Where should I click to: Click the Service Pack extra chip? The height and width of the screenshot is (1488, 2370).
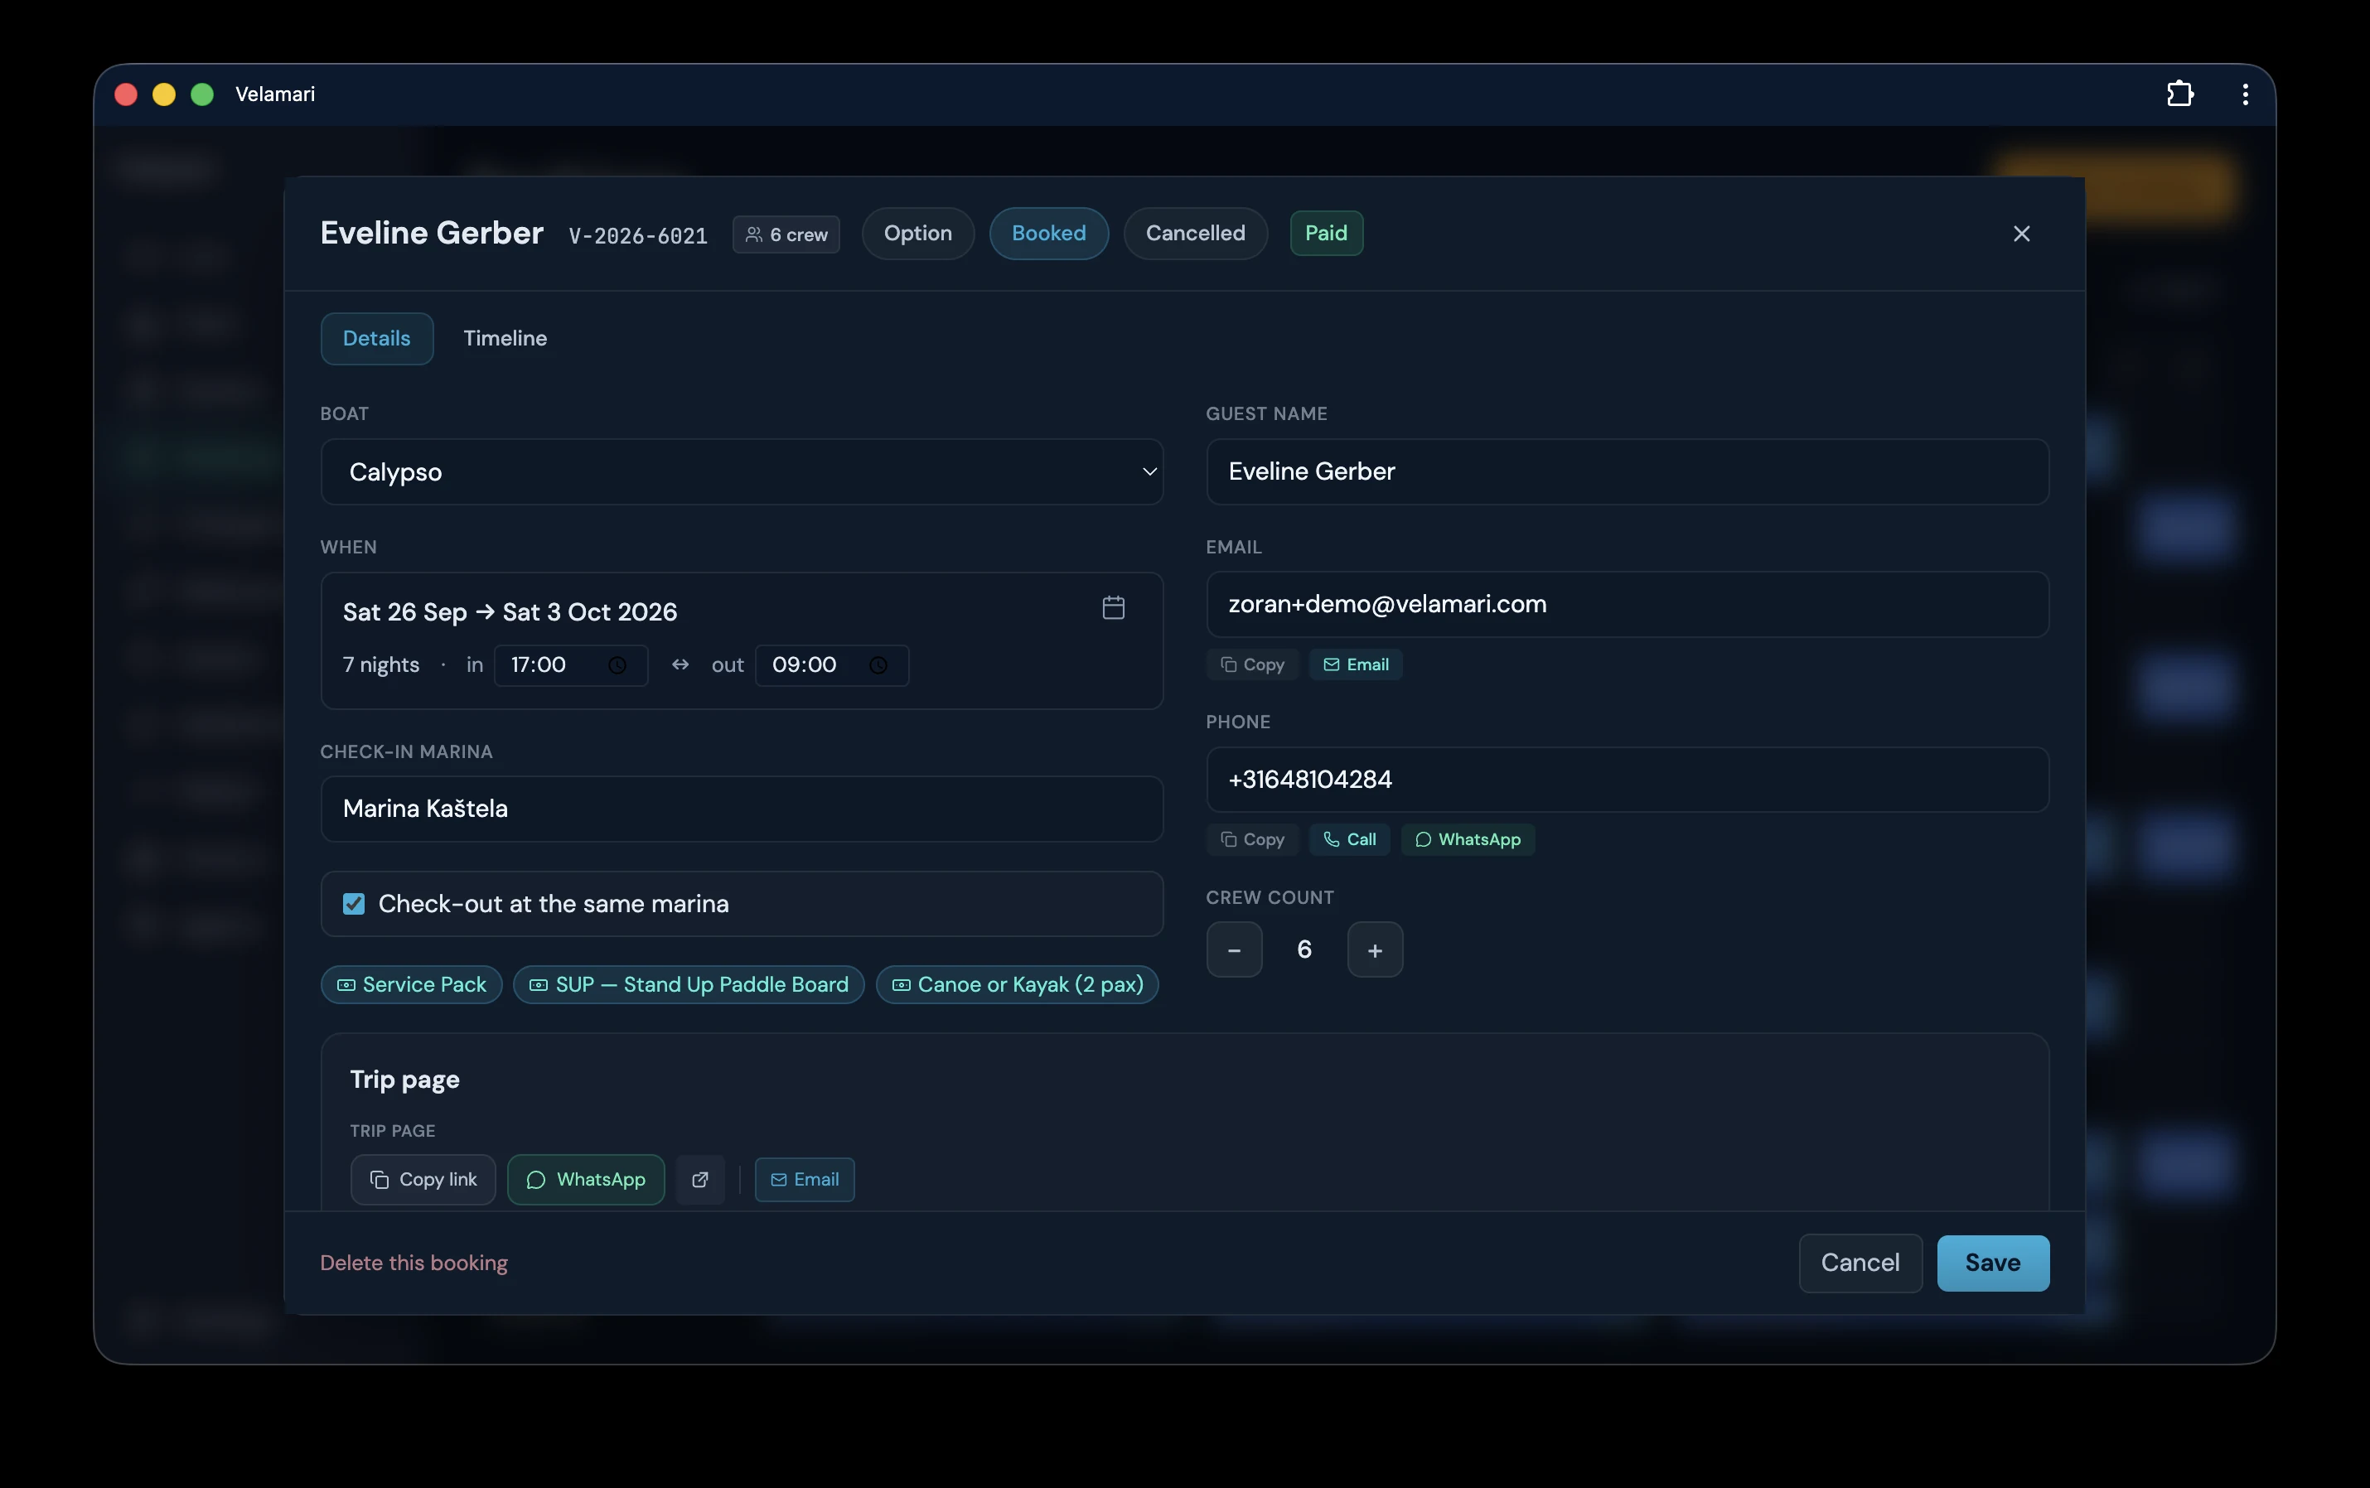click(x=411, y=984)
